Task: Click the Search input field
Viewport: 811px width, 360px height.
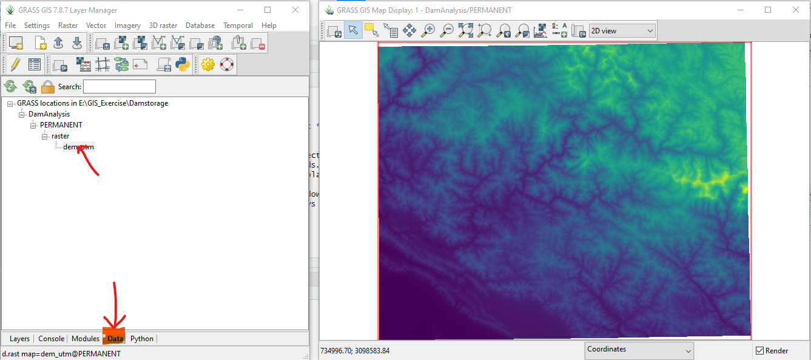Action: tap(119, 87)
